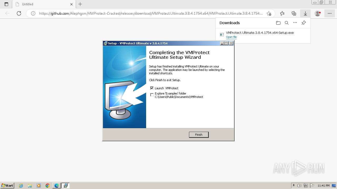Viewport: 337px width, 189px height.
Task: Open the browser Favorites star-list icon
Action: [282, 13]
